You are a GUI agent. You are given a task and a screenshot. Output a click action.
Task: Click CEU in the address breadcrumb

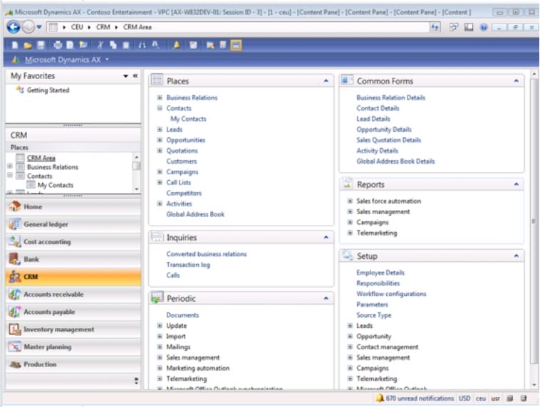77,27
